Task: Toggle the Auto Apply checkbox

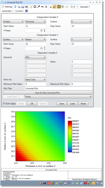Action: (4, 103)
